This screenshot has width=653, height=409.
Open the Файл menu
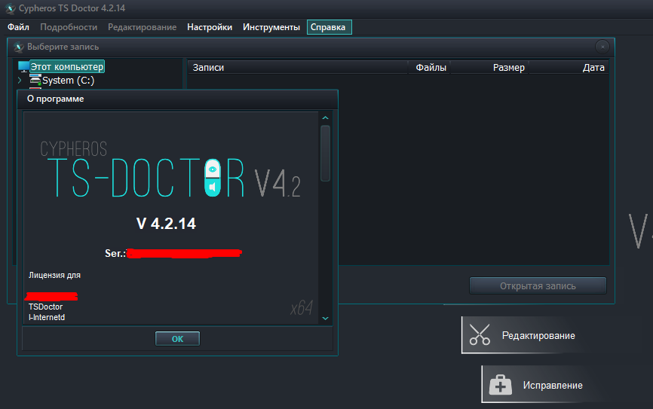tap(18, 27)
